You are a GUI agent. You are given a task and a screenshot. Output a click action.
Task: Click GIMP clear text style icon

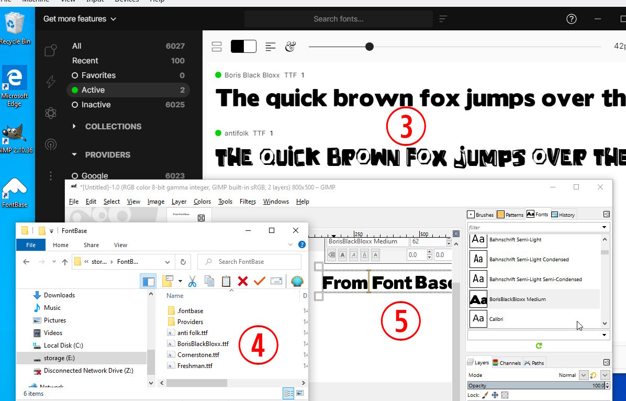(x=332, y=255)
